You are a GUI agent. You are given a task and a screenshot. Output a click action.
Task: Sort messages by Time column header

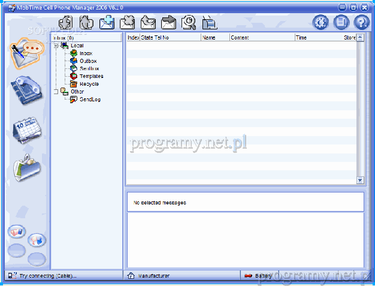click(317, 37)
